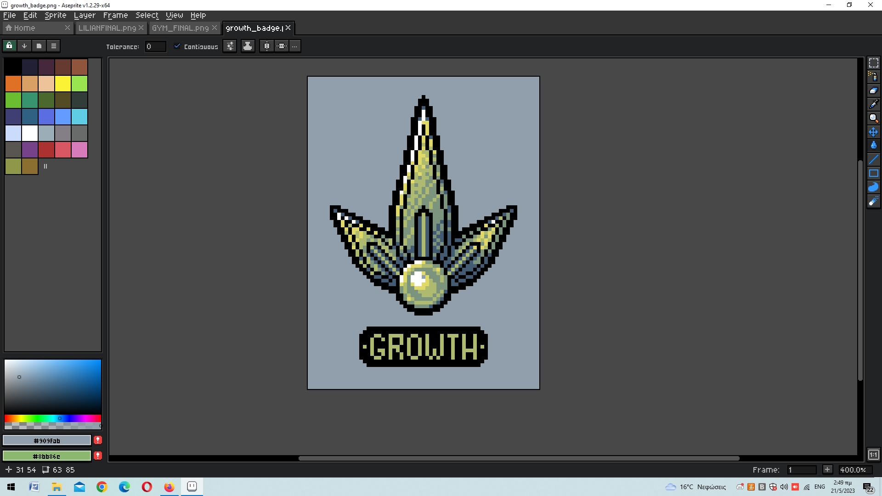This screenshot has height=496, width=882.
Task: Select the Zoom magnifier tool
Action: tap(873, 118)
